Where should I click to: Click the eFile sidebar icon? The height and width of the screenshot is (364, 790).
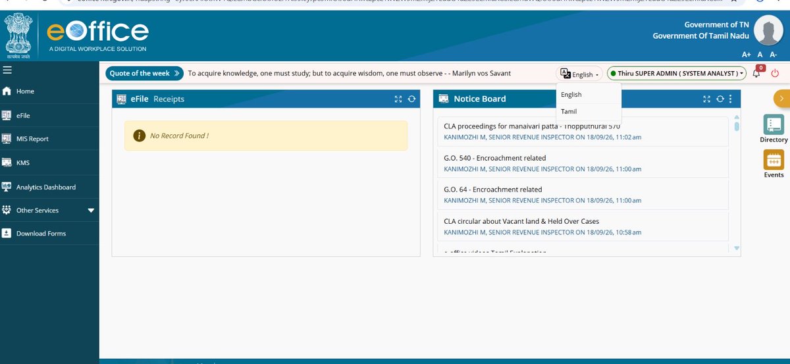pyautogui.click(x=7, y=115)
